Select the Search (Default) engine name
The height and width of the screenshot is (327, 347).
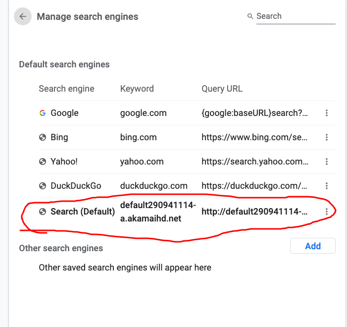click(x=83, y=212)
